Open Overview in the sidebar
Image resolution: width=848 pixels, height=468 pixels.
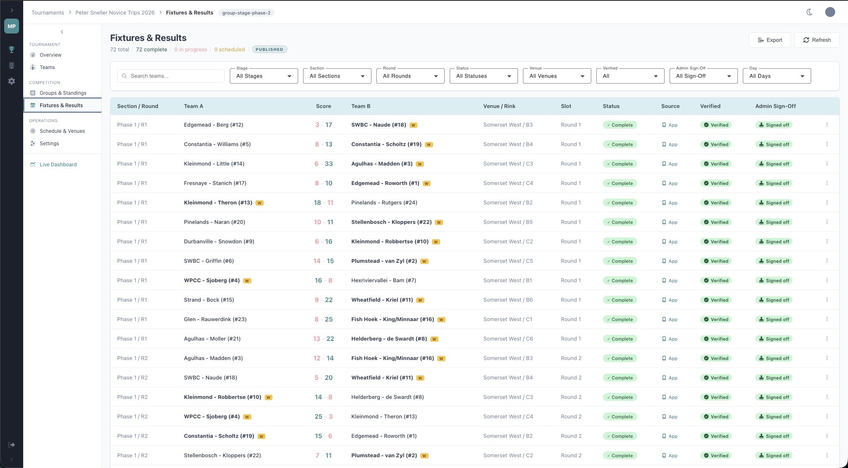click(x=62, y=55)
